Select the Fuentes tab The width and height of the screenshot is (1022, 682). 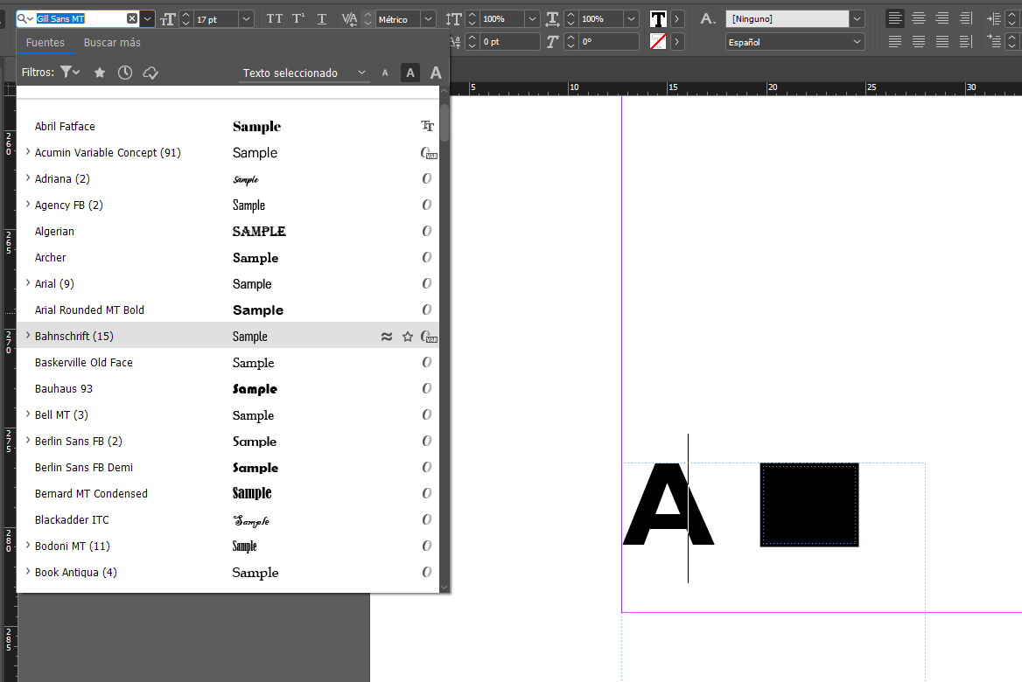(46, 42)
